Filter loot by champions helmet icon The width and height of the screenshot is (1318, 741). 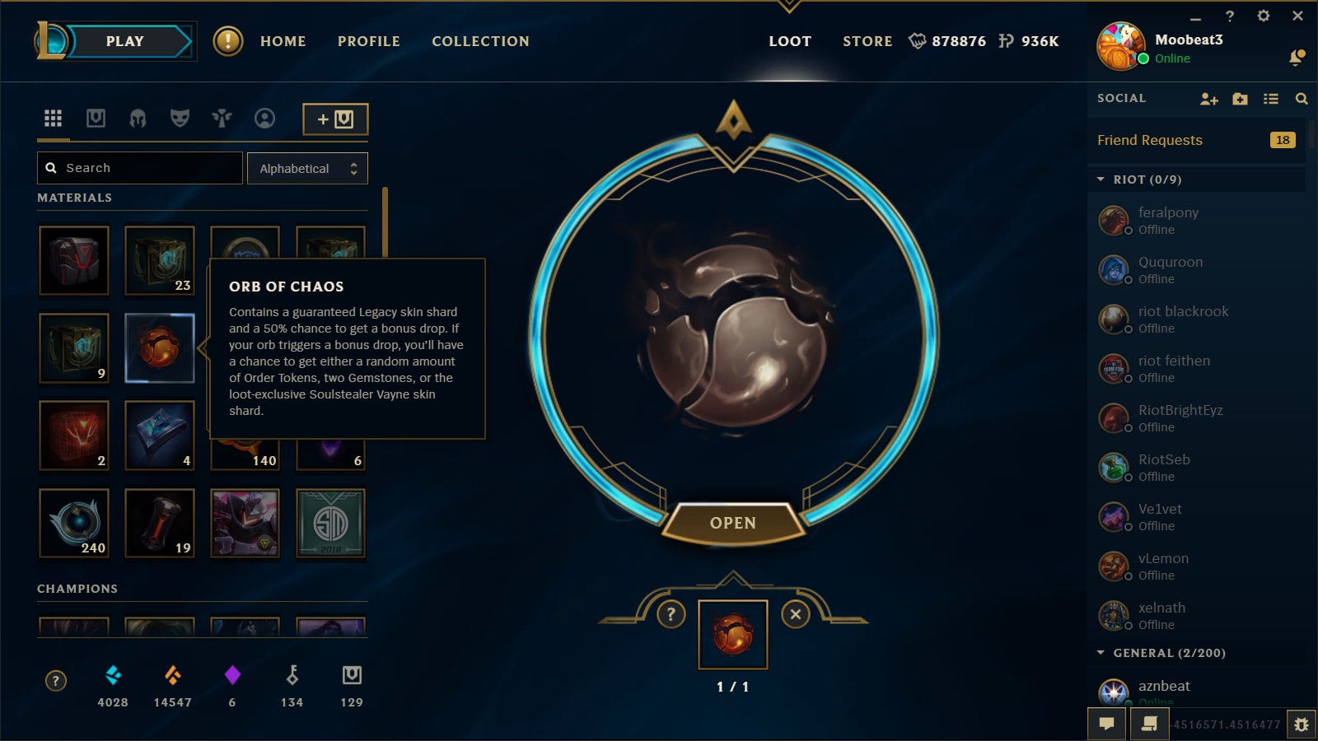pyautogui.click(x=138, y=119)
